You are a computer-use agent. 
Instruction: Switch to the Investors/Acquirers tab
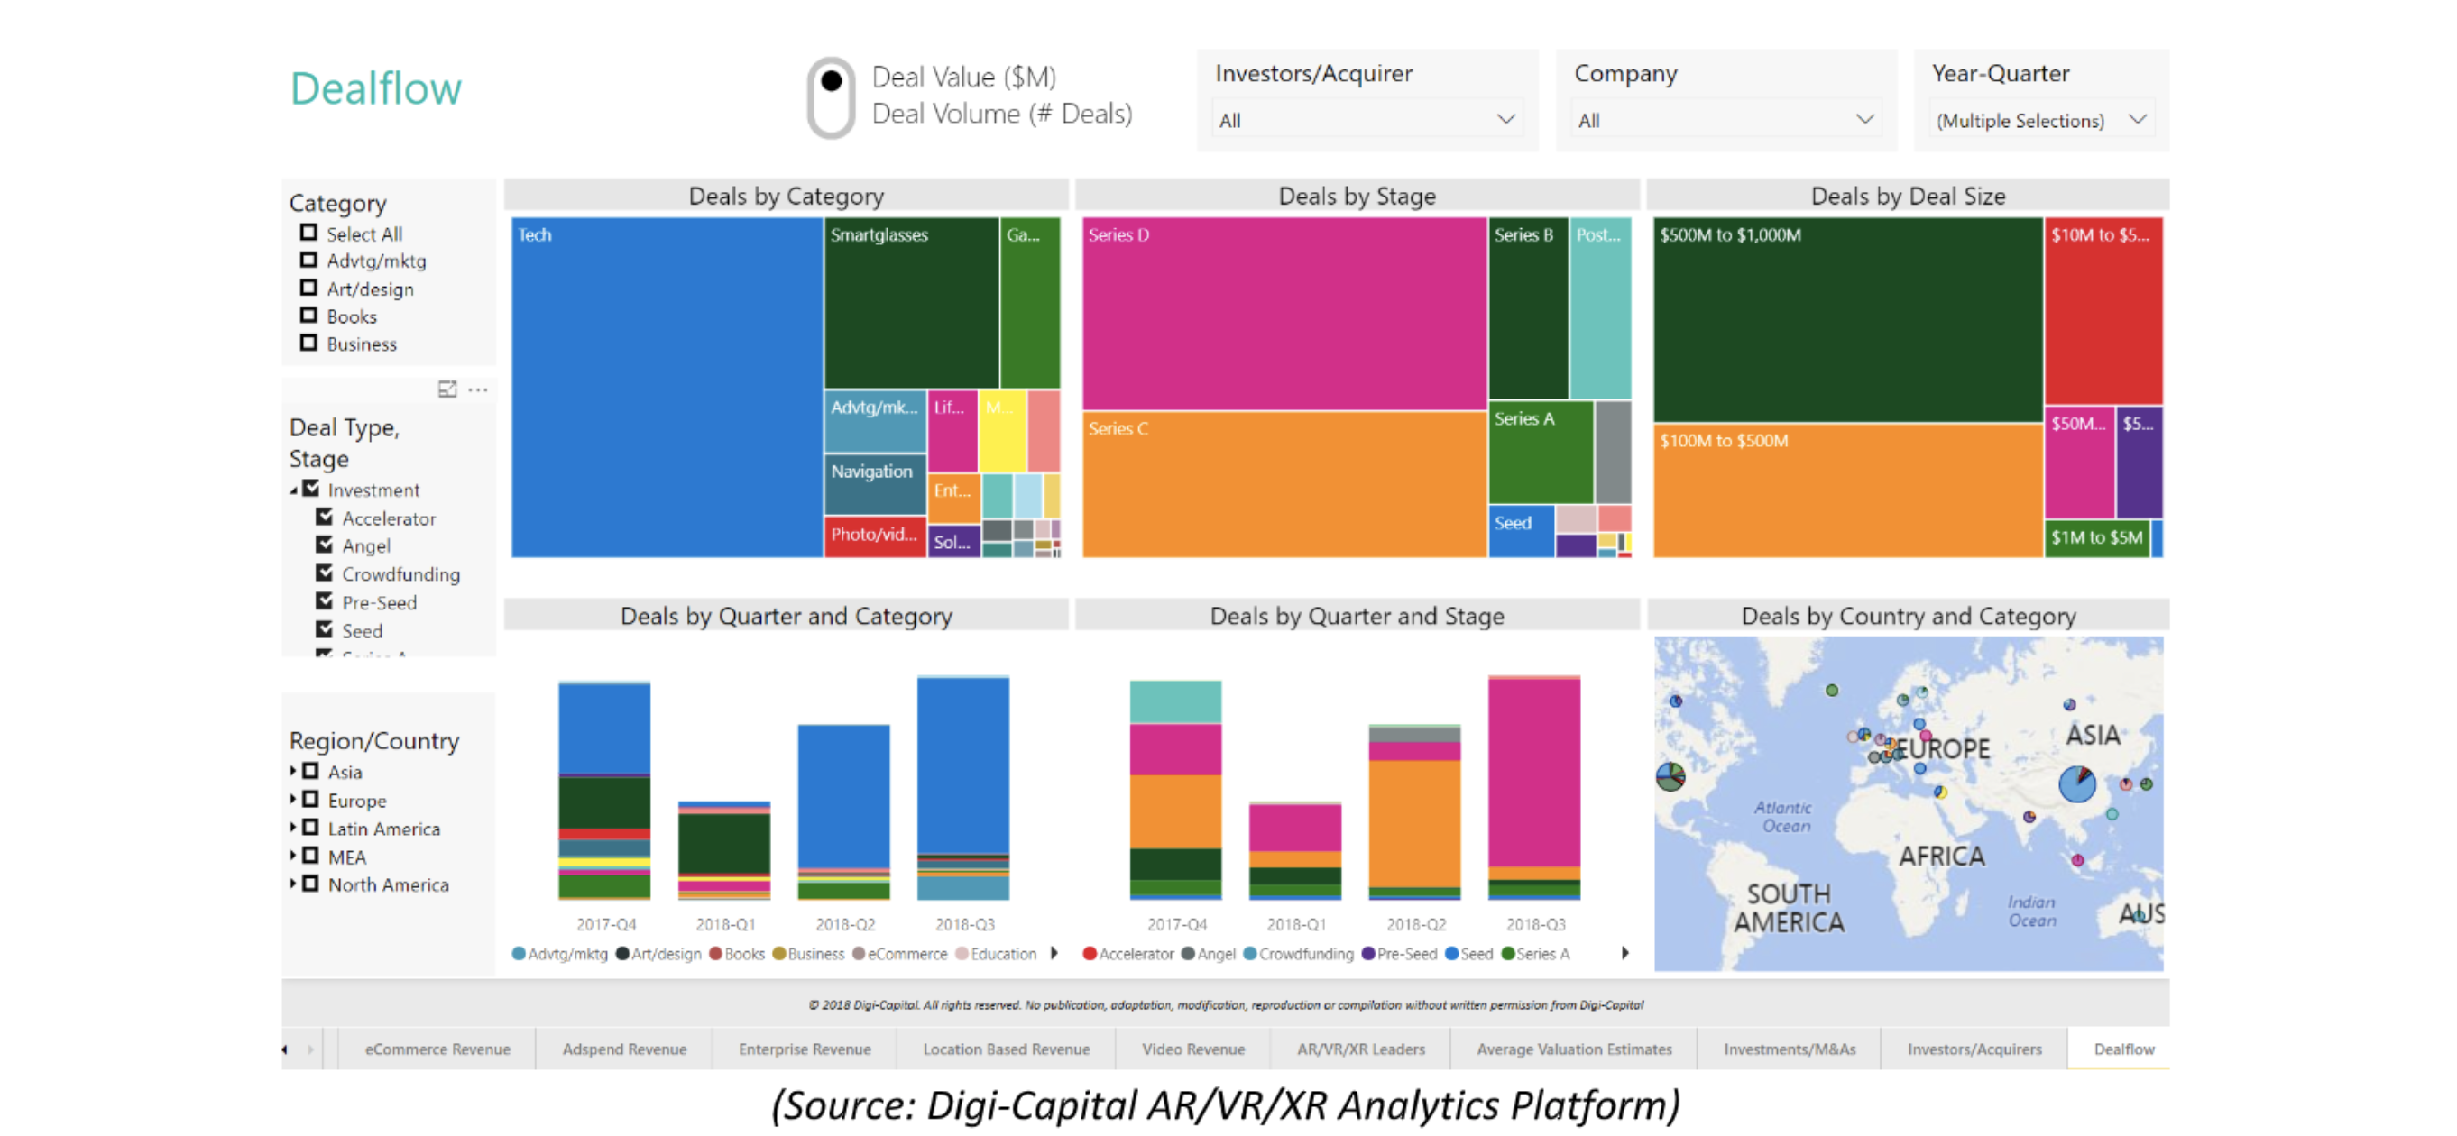(x=1974, y=1049)
